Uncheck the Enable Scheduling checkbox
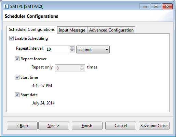Image resolution: width=176 pixels, height=137 pixels. click(11, 38)
